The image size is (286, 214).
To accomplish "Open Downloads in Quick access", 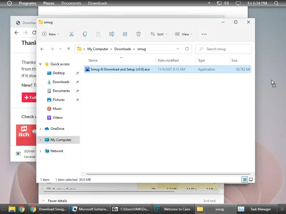I will pyautogui.click(x=61, y=82).
